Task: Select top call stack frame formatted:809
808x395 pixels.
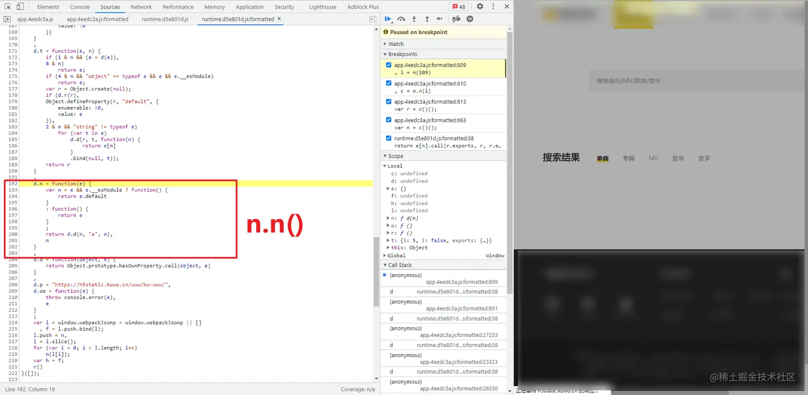Action: pyautogui.click(x=443, y=278)
